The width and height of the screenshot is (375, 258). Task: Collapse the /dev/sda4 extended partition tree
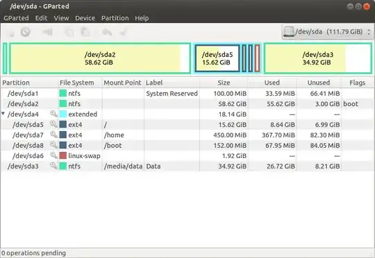(x=3, y=114)
